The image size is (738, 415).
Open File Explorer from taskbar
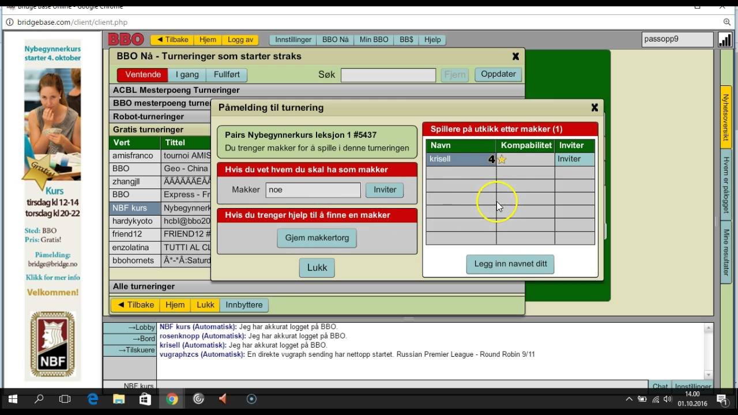pyautogui.click(x=119, y=399)
